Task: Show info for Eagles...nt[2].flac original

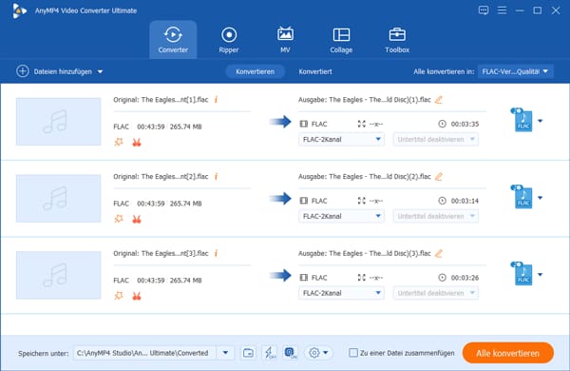Action: tap(217, 177)
